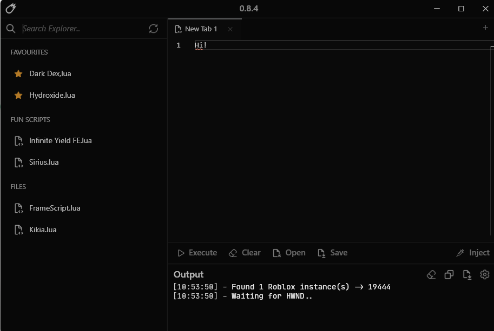The width and height of the screenshot is (494, 331).
Task: Click the 'Found 1 Roblox instance(s)' log line
Action: click(x=282, y=287)
